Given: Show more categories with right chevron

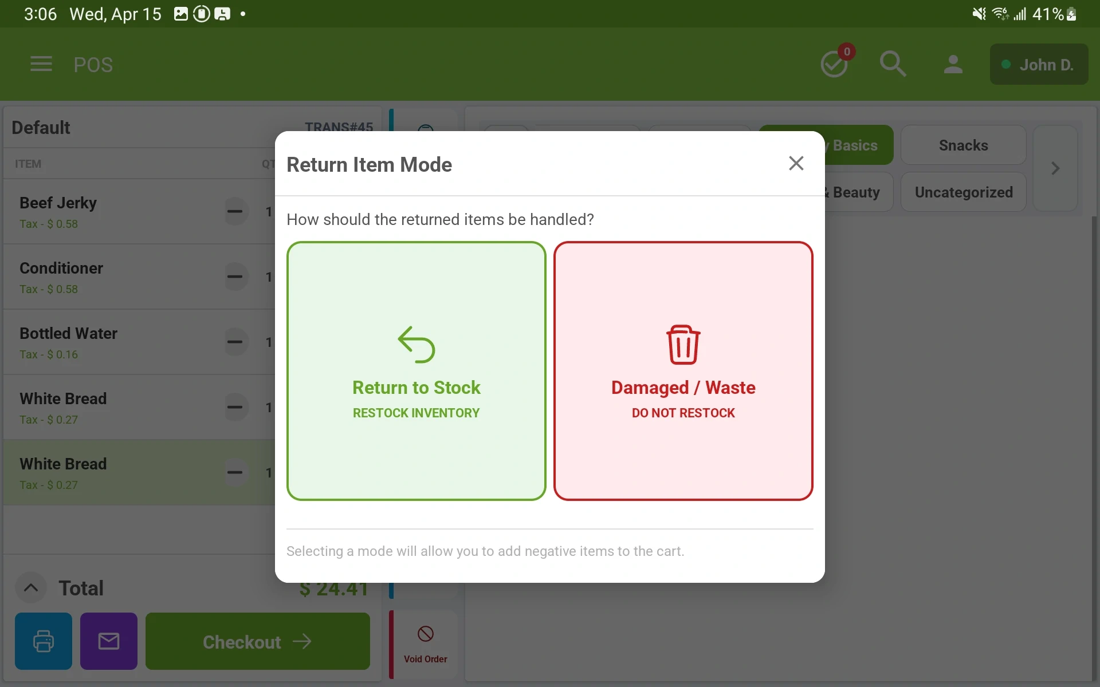Looking at the screenshot, I should coord(1055,168).
